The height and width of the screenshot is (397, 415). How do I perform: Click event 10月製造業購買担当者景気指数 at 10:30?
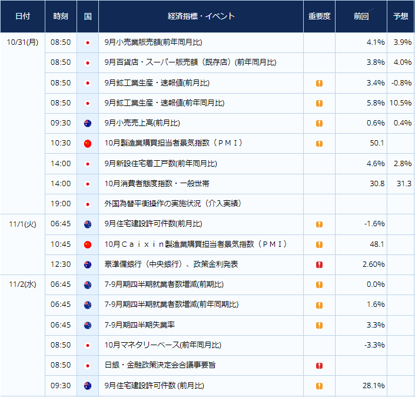173,143
